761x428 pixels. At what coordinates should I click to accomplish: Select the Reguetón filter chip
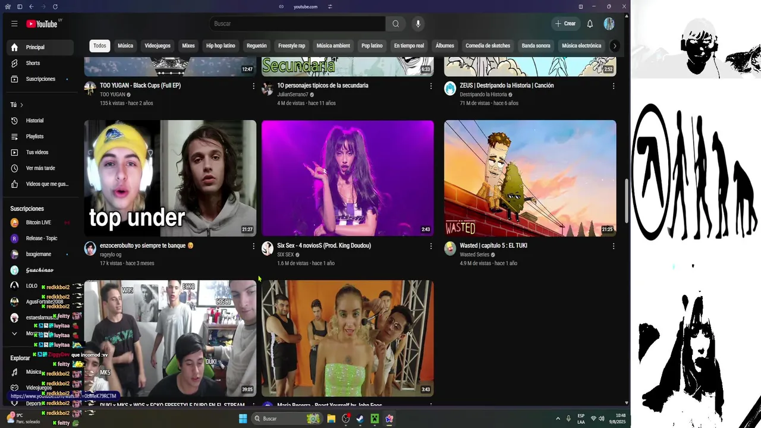pyautogui.click(x=257, y=46)
